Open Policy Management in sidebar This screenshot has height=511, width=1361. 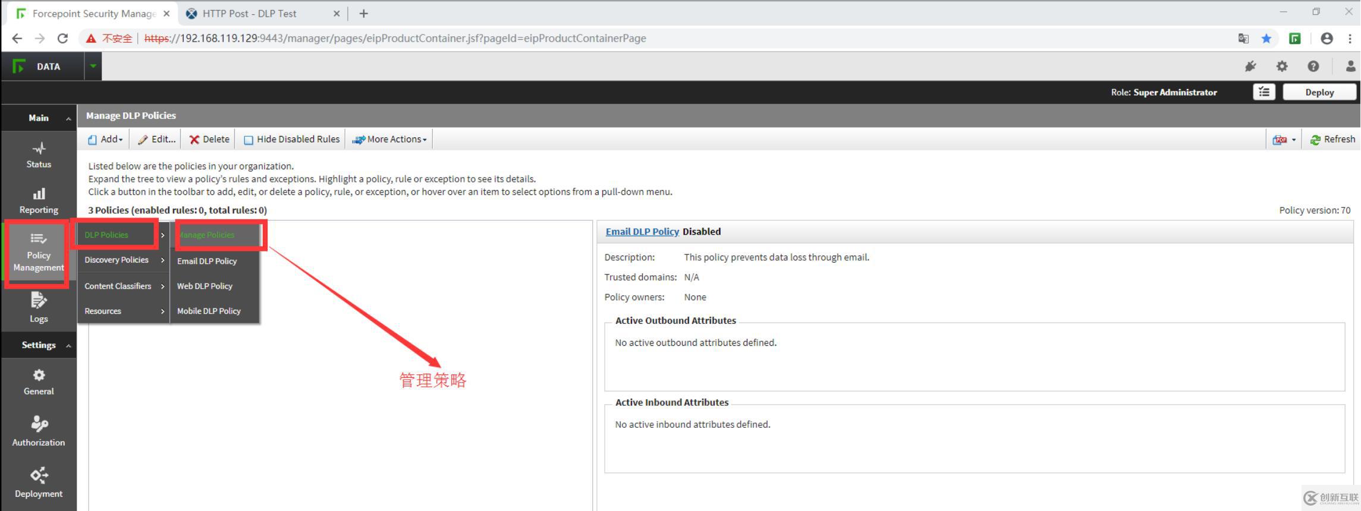point(39,253)
